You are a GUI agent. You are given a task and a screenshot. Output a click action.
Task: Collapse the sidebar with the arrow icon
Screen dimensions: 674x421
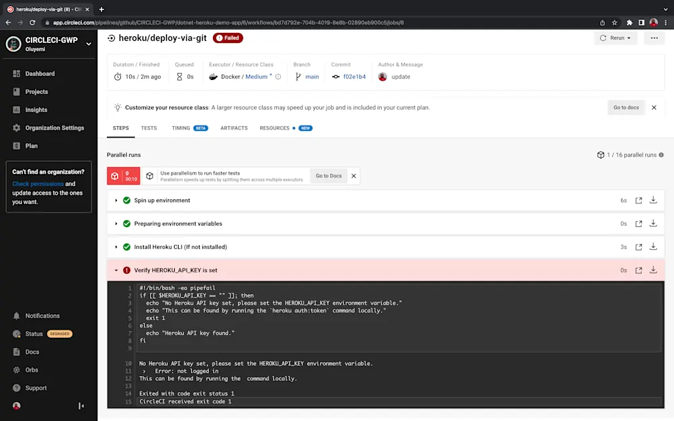click(81, 406)
